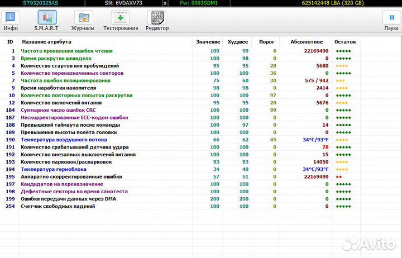402x258 pixels.
Task: Sort by Название атрибута column header
Action: pyautogui.click(x=47, y=42)
